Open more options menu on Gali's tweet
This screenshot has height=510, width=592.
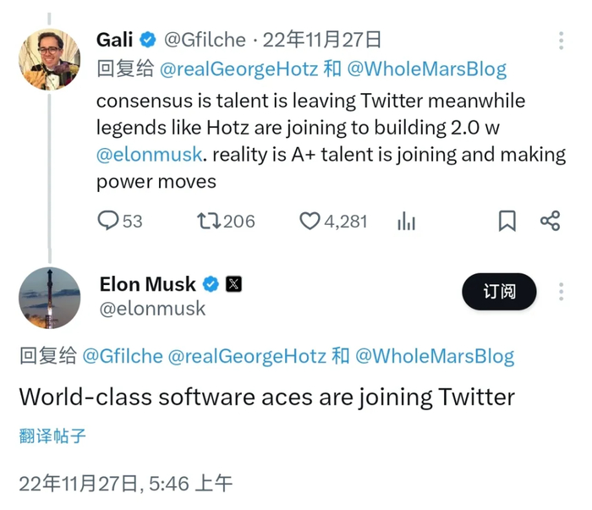[562, 41]
